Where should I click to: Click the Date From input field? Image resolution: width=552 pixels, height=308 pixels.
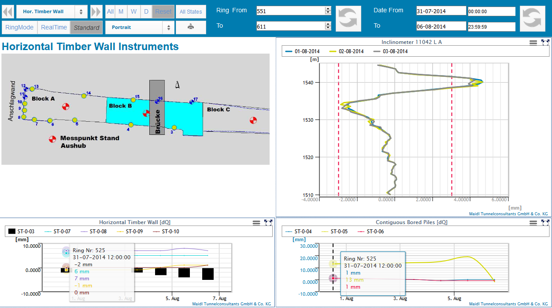coord(441,11)
